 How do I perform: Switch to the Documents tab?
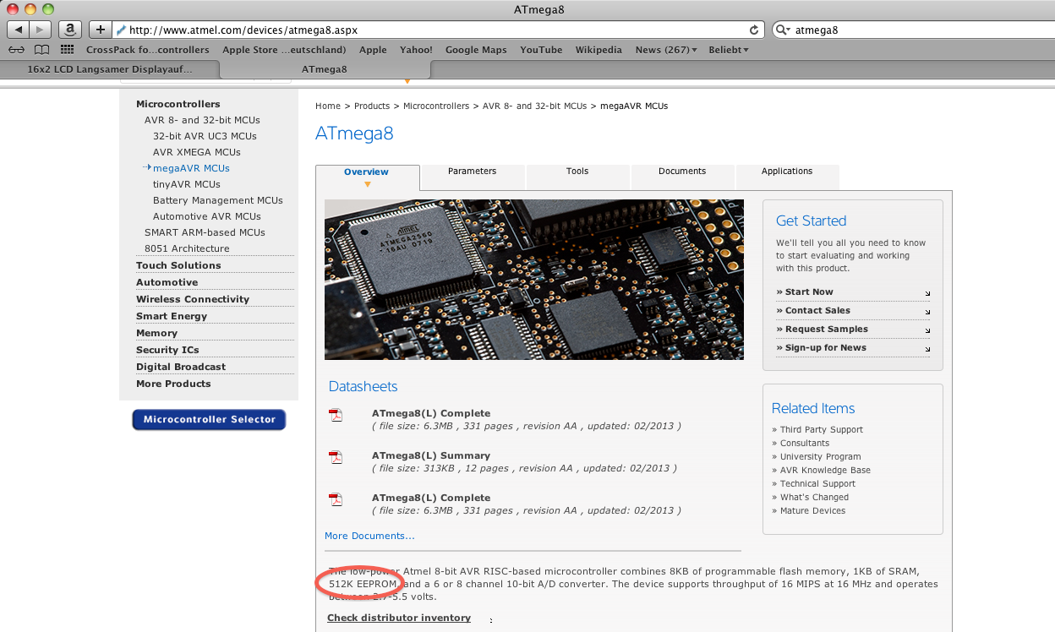[682, 176]
